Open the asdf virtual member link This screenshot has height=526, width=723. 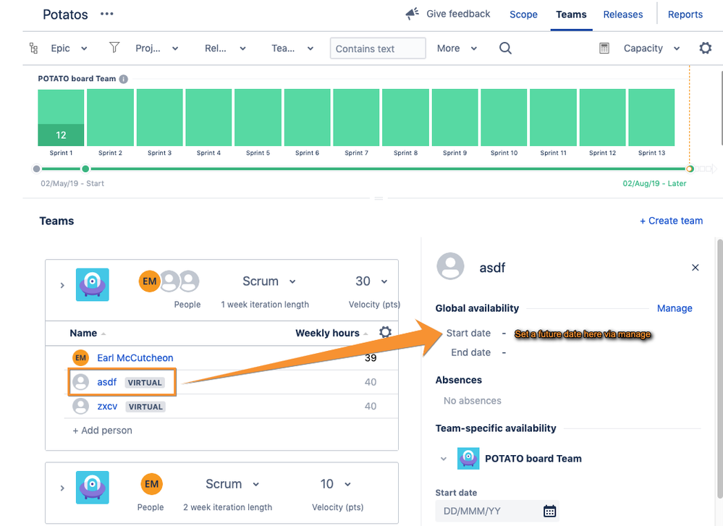point(107,382)
